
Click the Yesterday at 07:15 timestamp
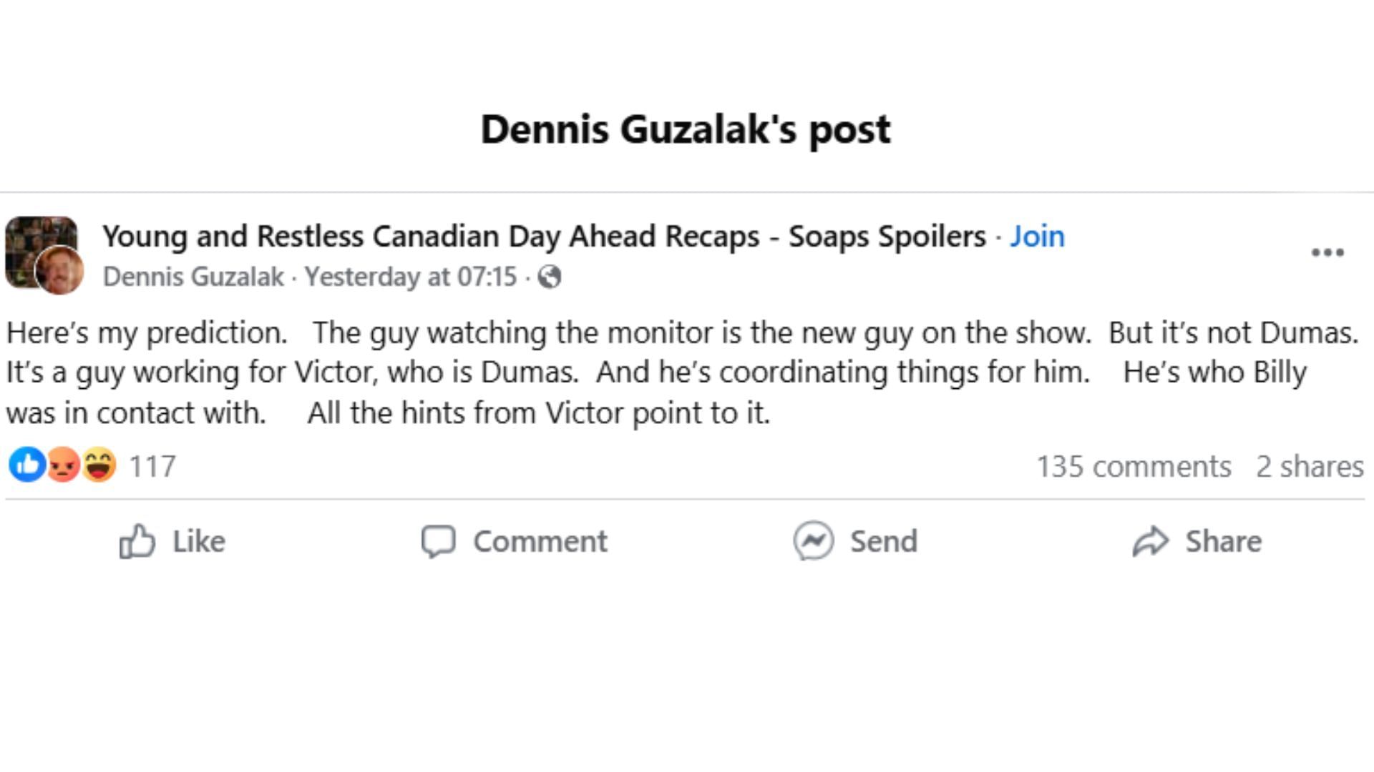(x=411, y=277)
